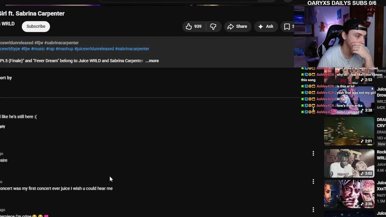Open the Share dialog
Viewport: 386px width, 217px height.
coord(237,27)
